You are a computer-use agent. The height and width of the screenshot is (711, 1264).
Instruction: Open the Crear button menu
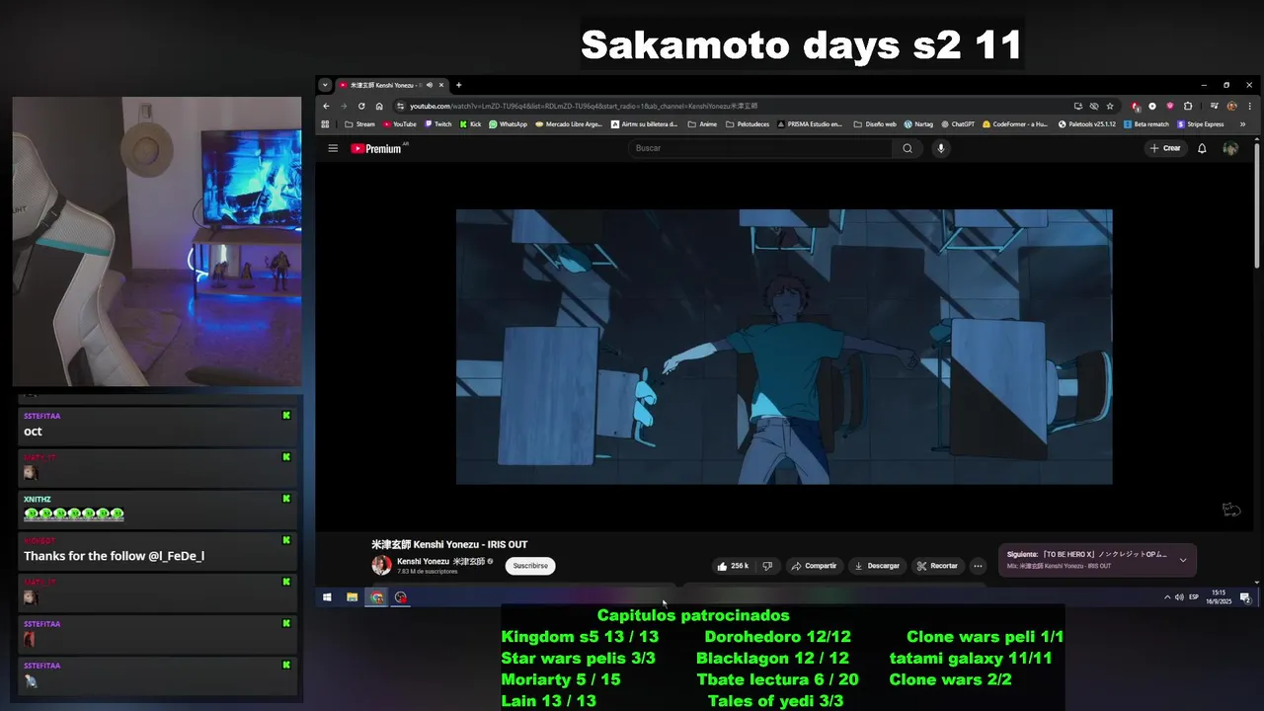(1165, 148)
